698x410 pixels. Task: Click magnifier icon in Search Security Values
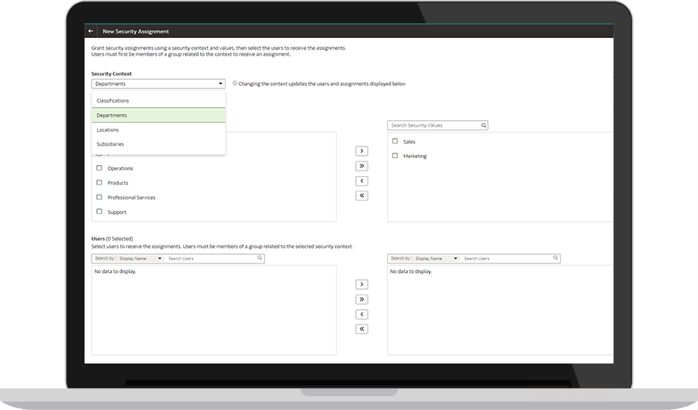(484, 126)
